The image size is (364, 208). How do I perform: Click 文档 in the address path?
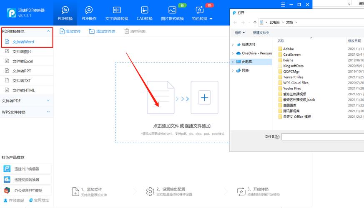(289, 22)
